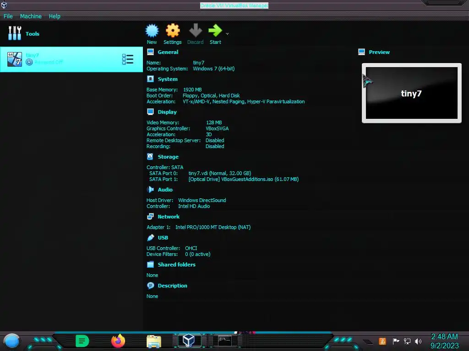Screen dimensions: 469x351
Task: Open the Shared folders section header
Action: pos(177,265)
